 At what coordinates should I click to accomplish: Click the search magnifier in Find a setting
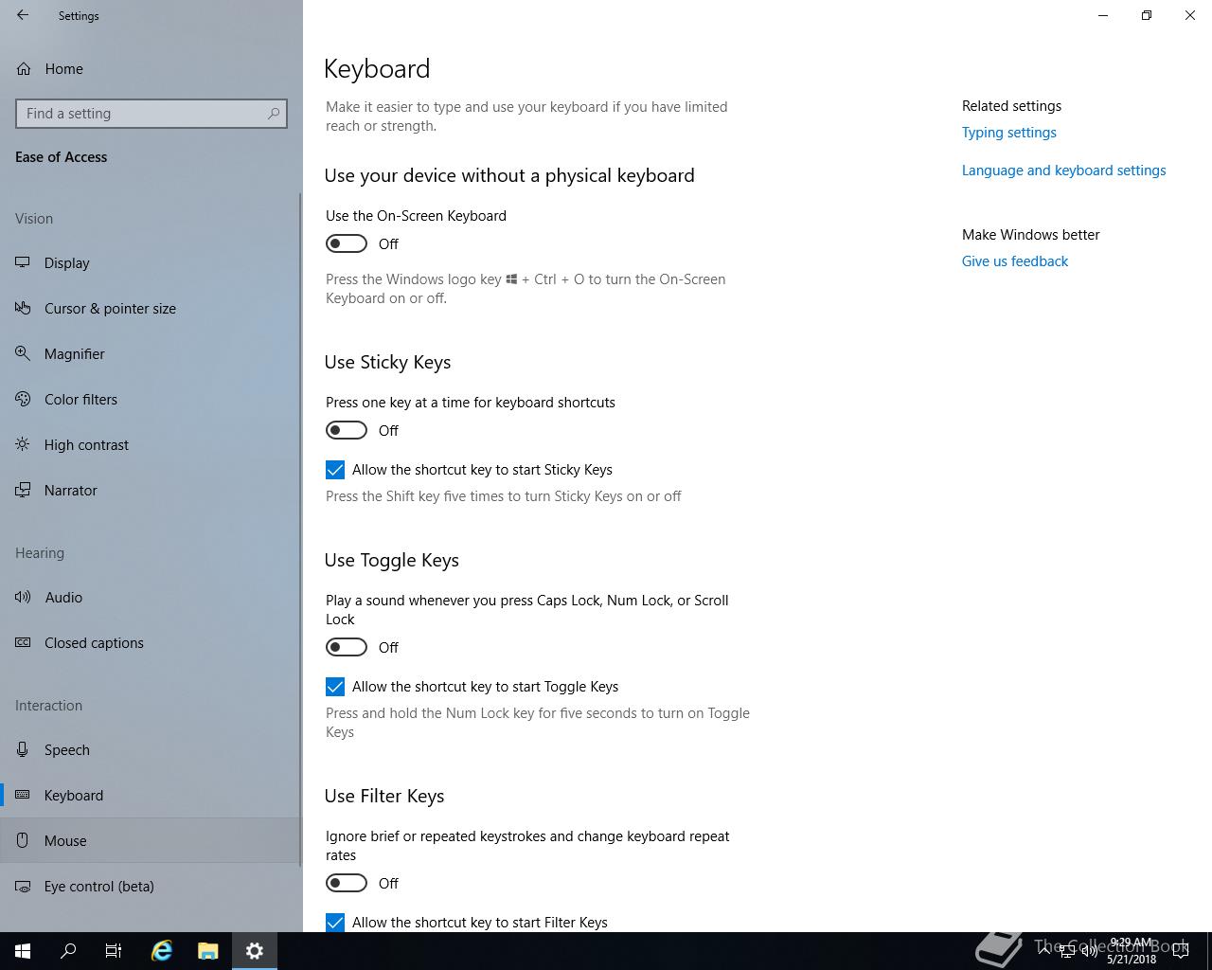pos(274,114)
